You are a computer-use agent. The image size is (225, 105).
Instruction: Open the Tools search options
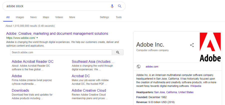coord(118,17)
